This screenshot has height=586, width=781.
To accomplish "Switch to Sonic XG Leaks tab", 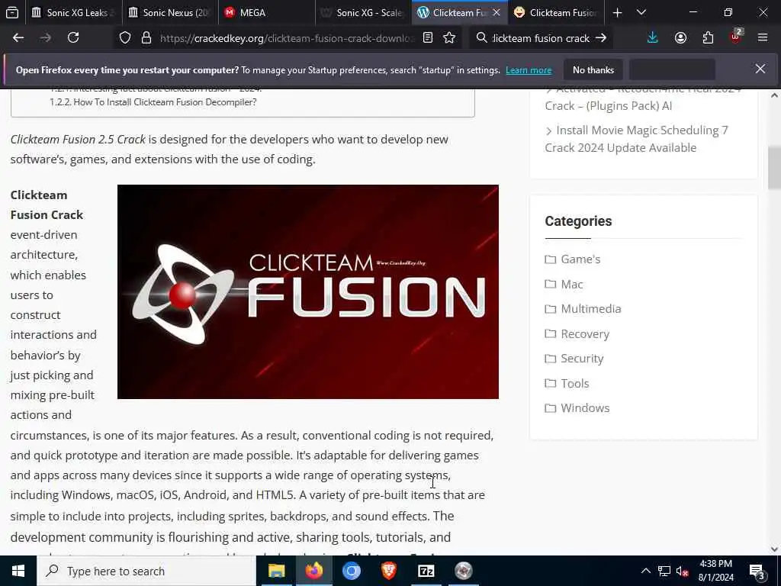I will (x=72, y=12).
